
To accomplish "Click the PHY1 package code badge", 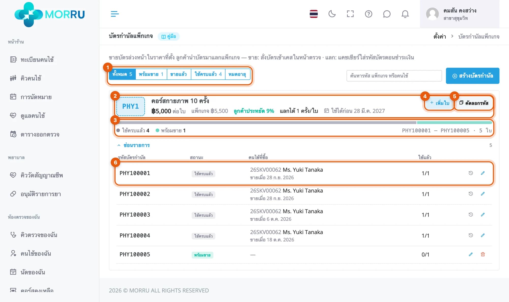I will pyautogui.click(x=131, y=106).
